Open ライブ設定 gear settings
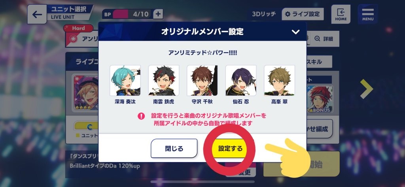Viewport: 405px width, 187px height. (x=303, y=14)
